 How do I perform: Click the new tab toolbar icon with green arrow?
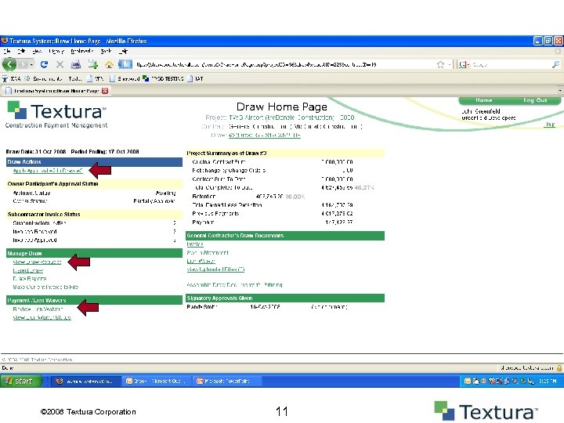[x=92, y=64]
